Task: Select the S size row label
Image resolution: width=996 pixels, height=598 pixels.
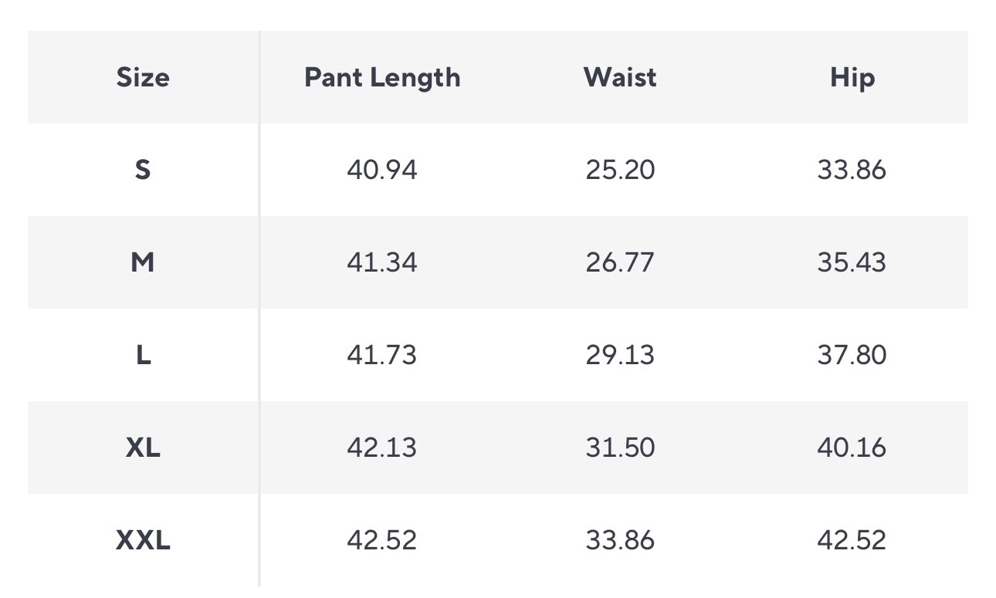Action: click(x=143, y=170)
